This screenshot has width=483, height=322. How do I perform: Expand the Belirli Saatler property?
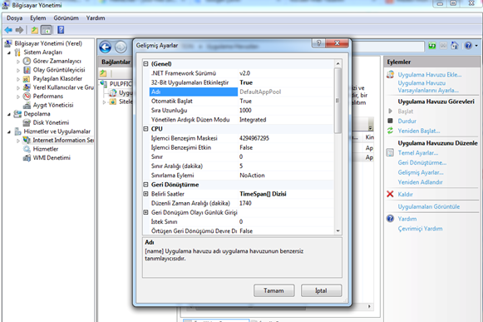click(x=145, y=194)
